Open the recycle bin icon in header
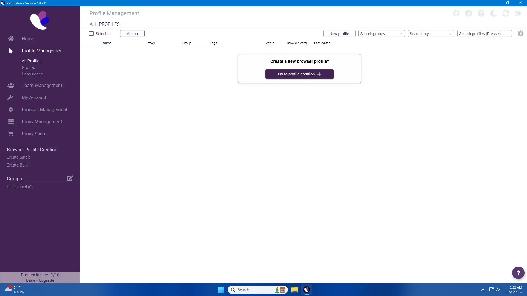This screenshot has width=527, height=296. pos(456,13)
